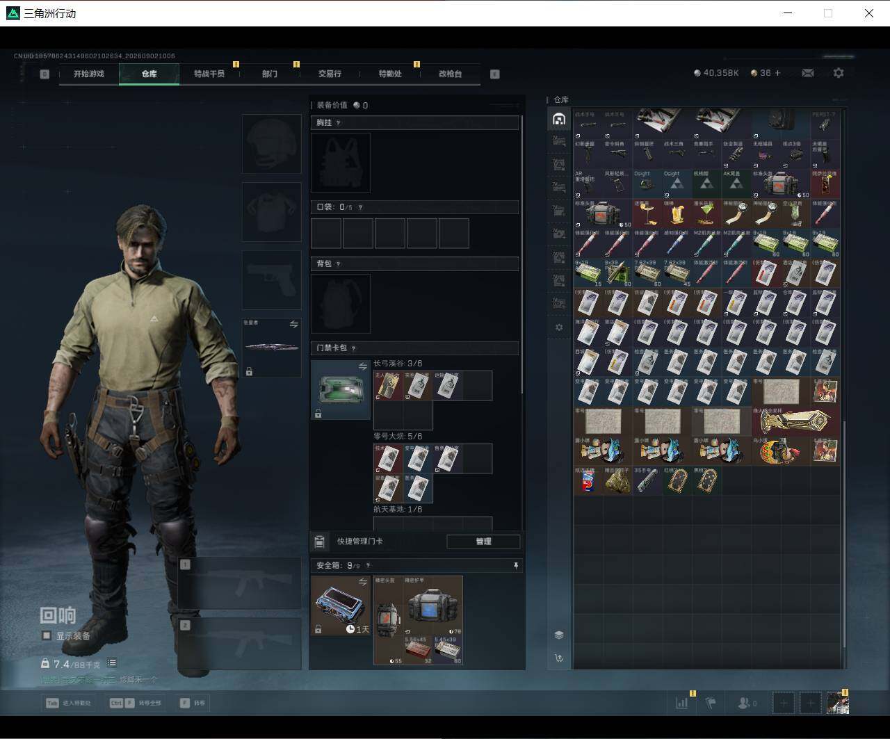
Task: Select the 7.62x39 ammo box with count 45
Action: point(677,273)
